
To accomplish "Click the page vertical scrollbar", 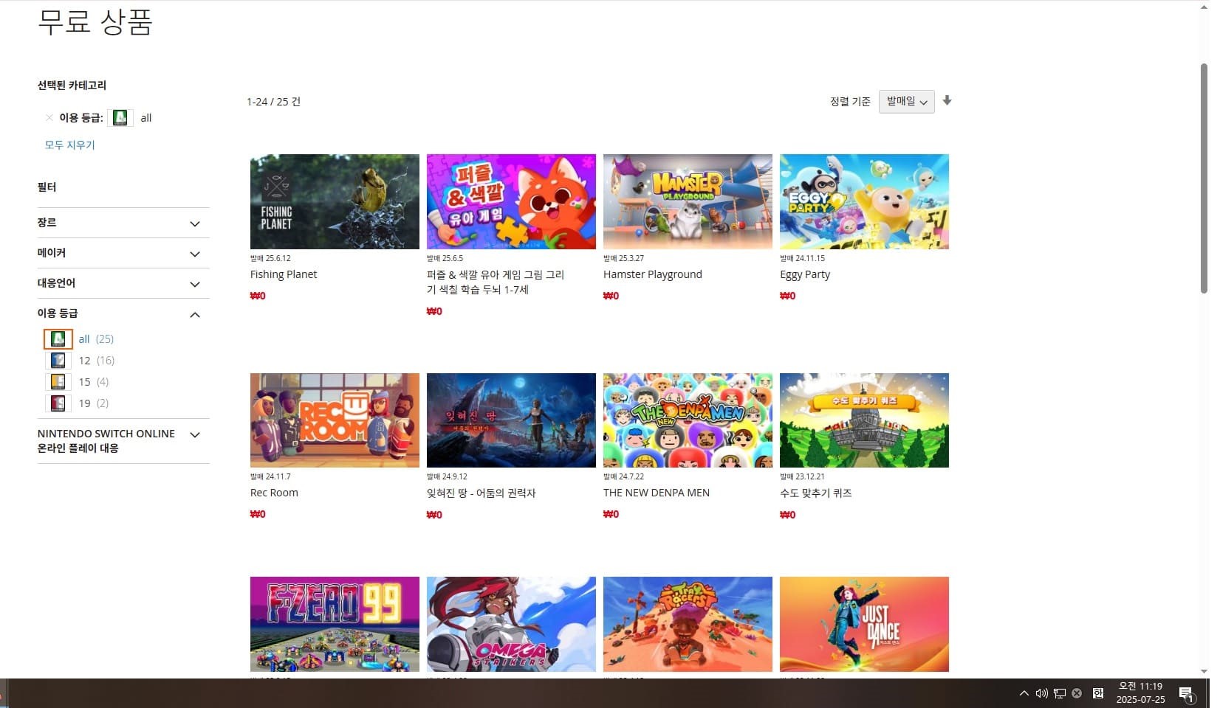I will (1204, 177).
